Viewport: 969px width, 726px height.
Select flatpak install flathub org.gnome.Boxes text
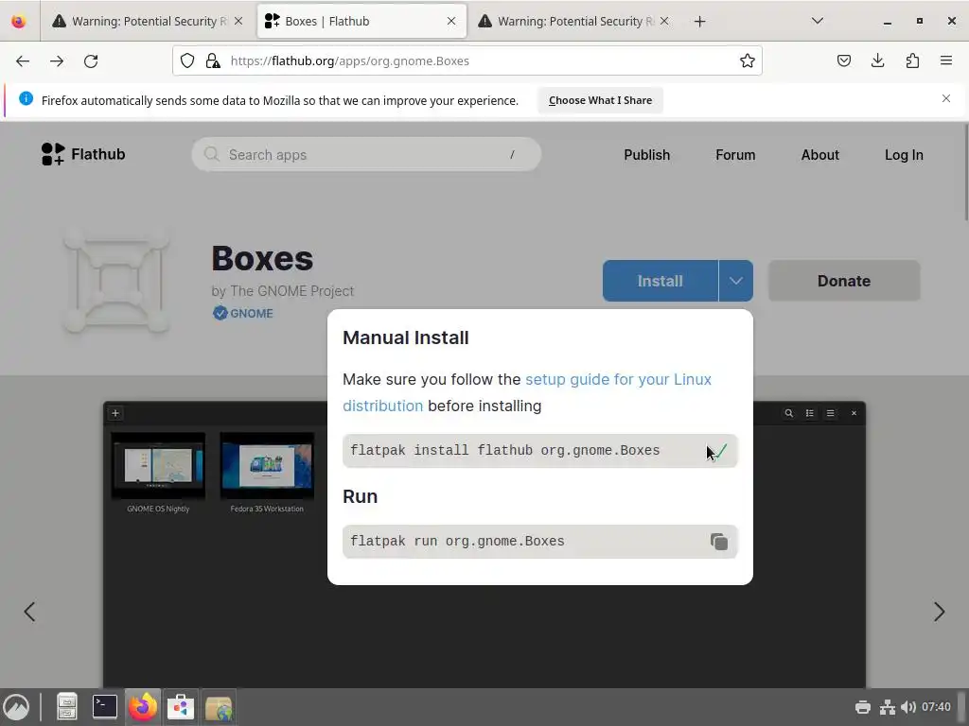click(x=505, y=451)
